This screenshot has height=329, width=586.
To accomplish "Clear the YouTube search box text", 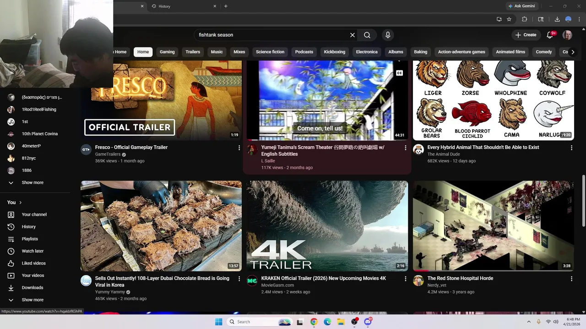I will 353,35.
